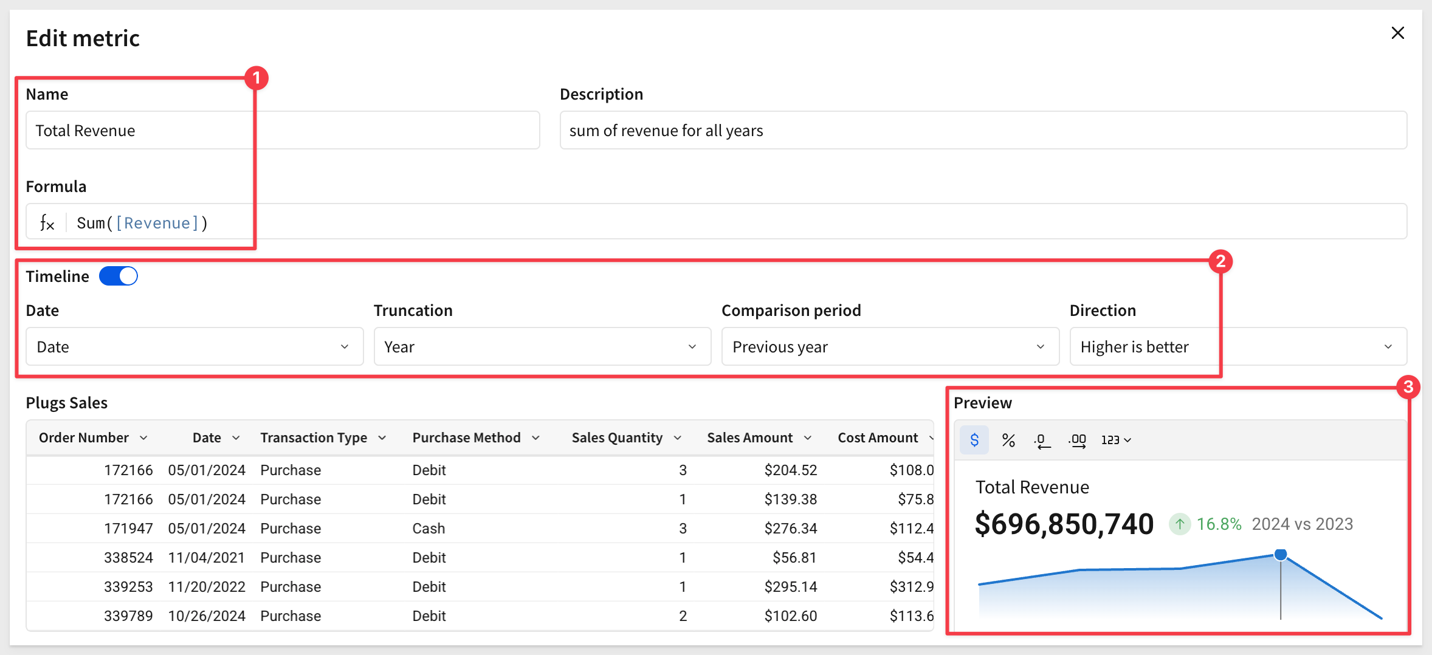Open the Date column dropdown
Image resolution: width=1432 pixels, height=655 pixels.
tap(194, 347)
